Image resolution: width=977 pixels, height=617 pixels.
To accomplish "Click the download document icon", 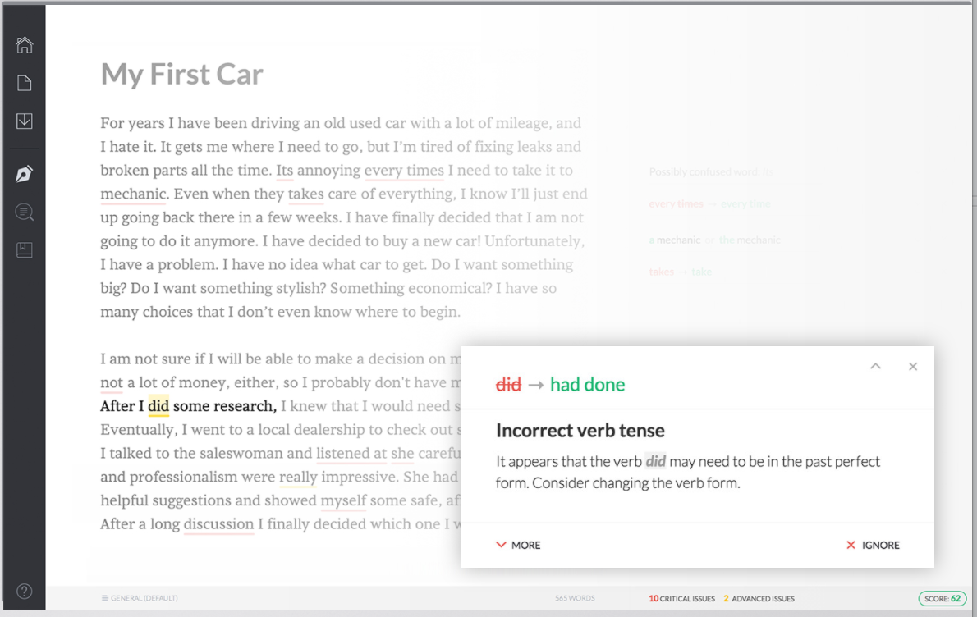I will [25, 121].
